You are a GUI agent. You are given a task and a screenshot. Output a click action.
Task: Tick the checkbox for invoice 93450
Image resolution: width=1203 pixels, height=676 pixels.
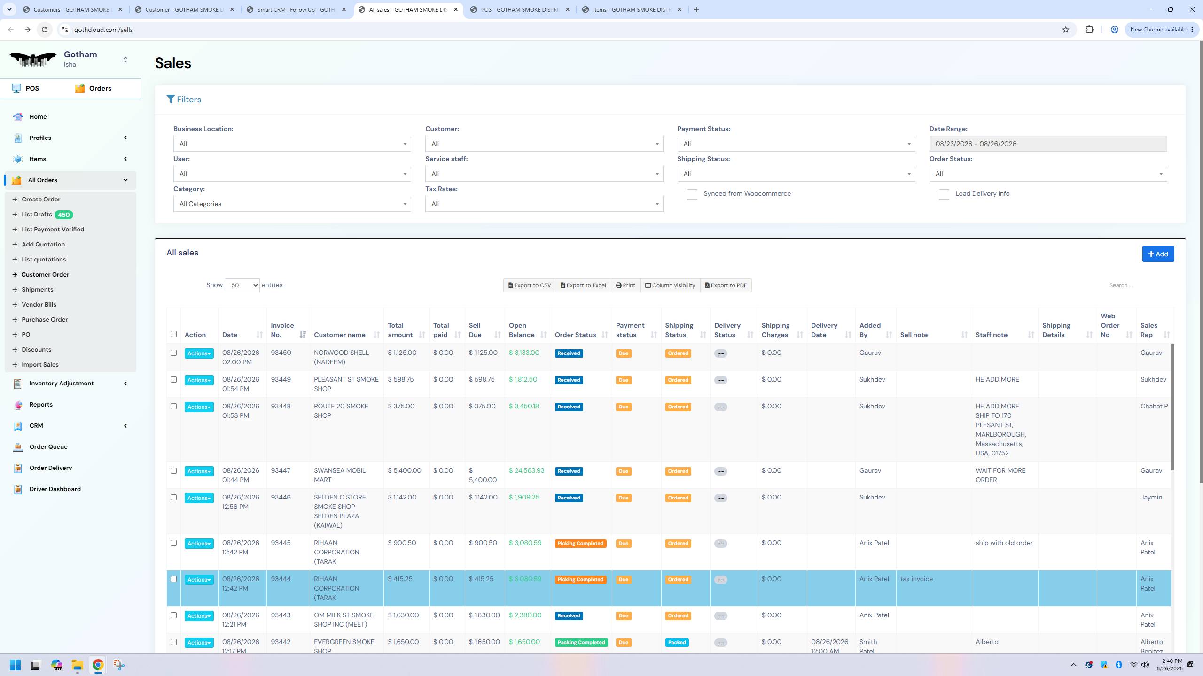[173, 353]
